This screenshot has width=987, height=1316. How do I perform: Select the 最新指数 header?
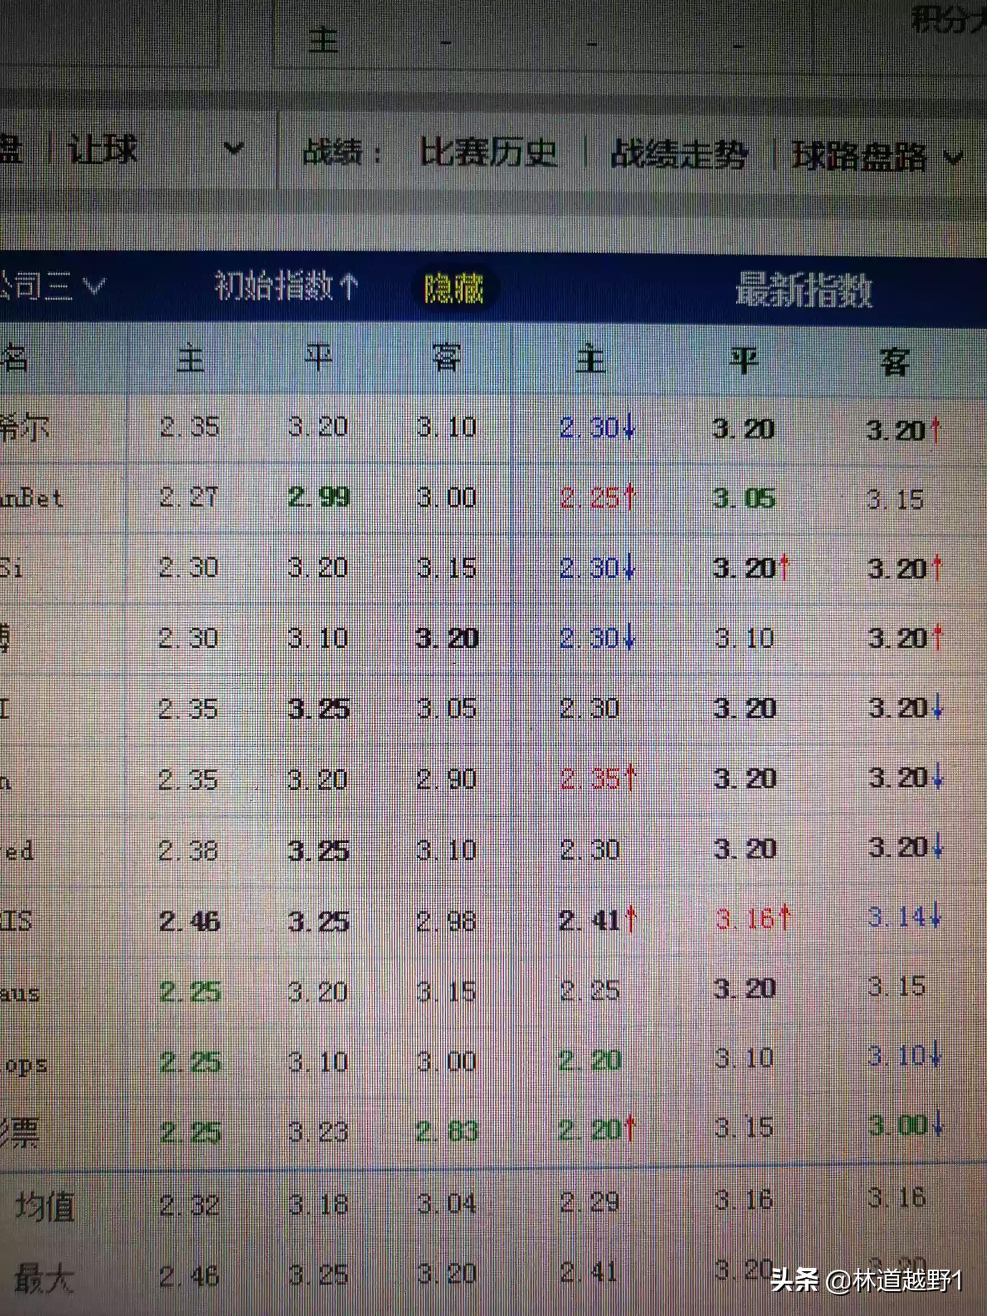(x=804, y=290)
